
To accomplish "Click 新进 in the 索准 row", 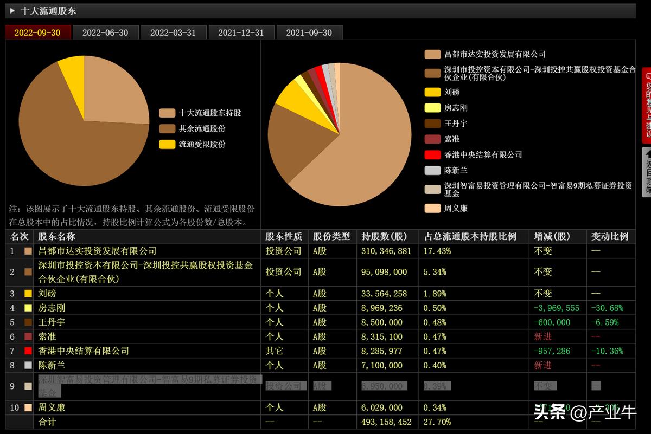I will click(x=543, y=336).
